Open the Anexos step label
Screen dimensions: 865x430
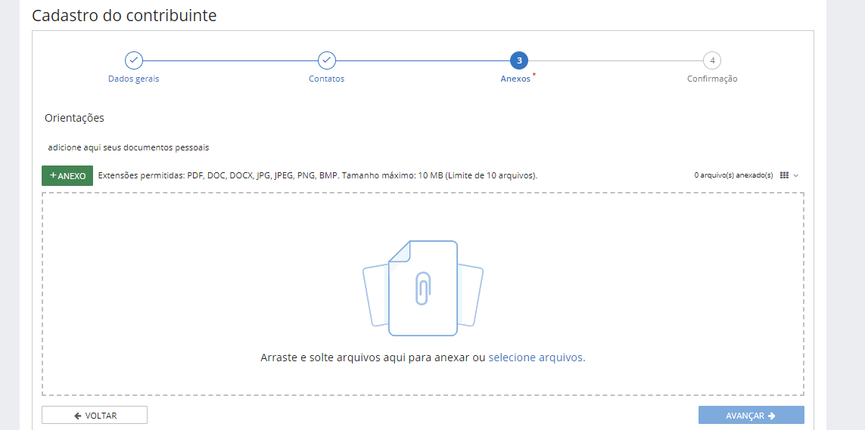coord(515,79)
